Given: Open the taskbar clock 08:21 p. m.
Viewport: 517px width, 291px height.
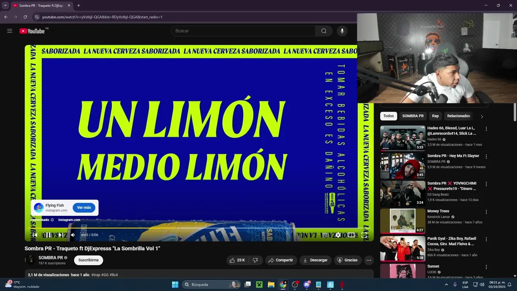Looking at the screenshot, I should click(497, 285).
